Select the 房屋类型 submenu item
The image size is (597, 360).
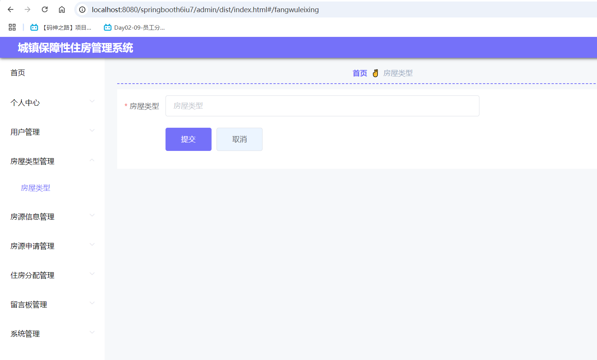pos(35,188)
